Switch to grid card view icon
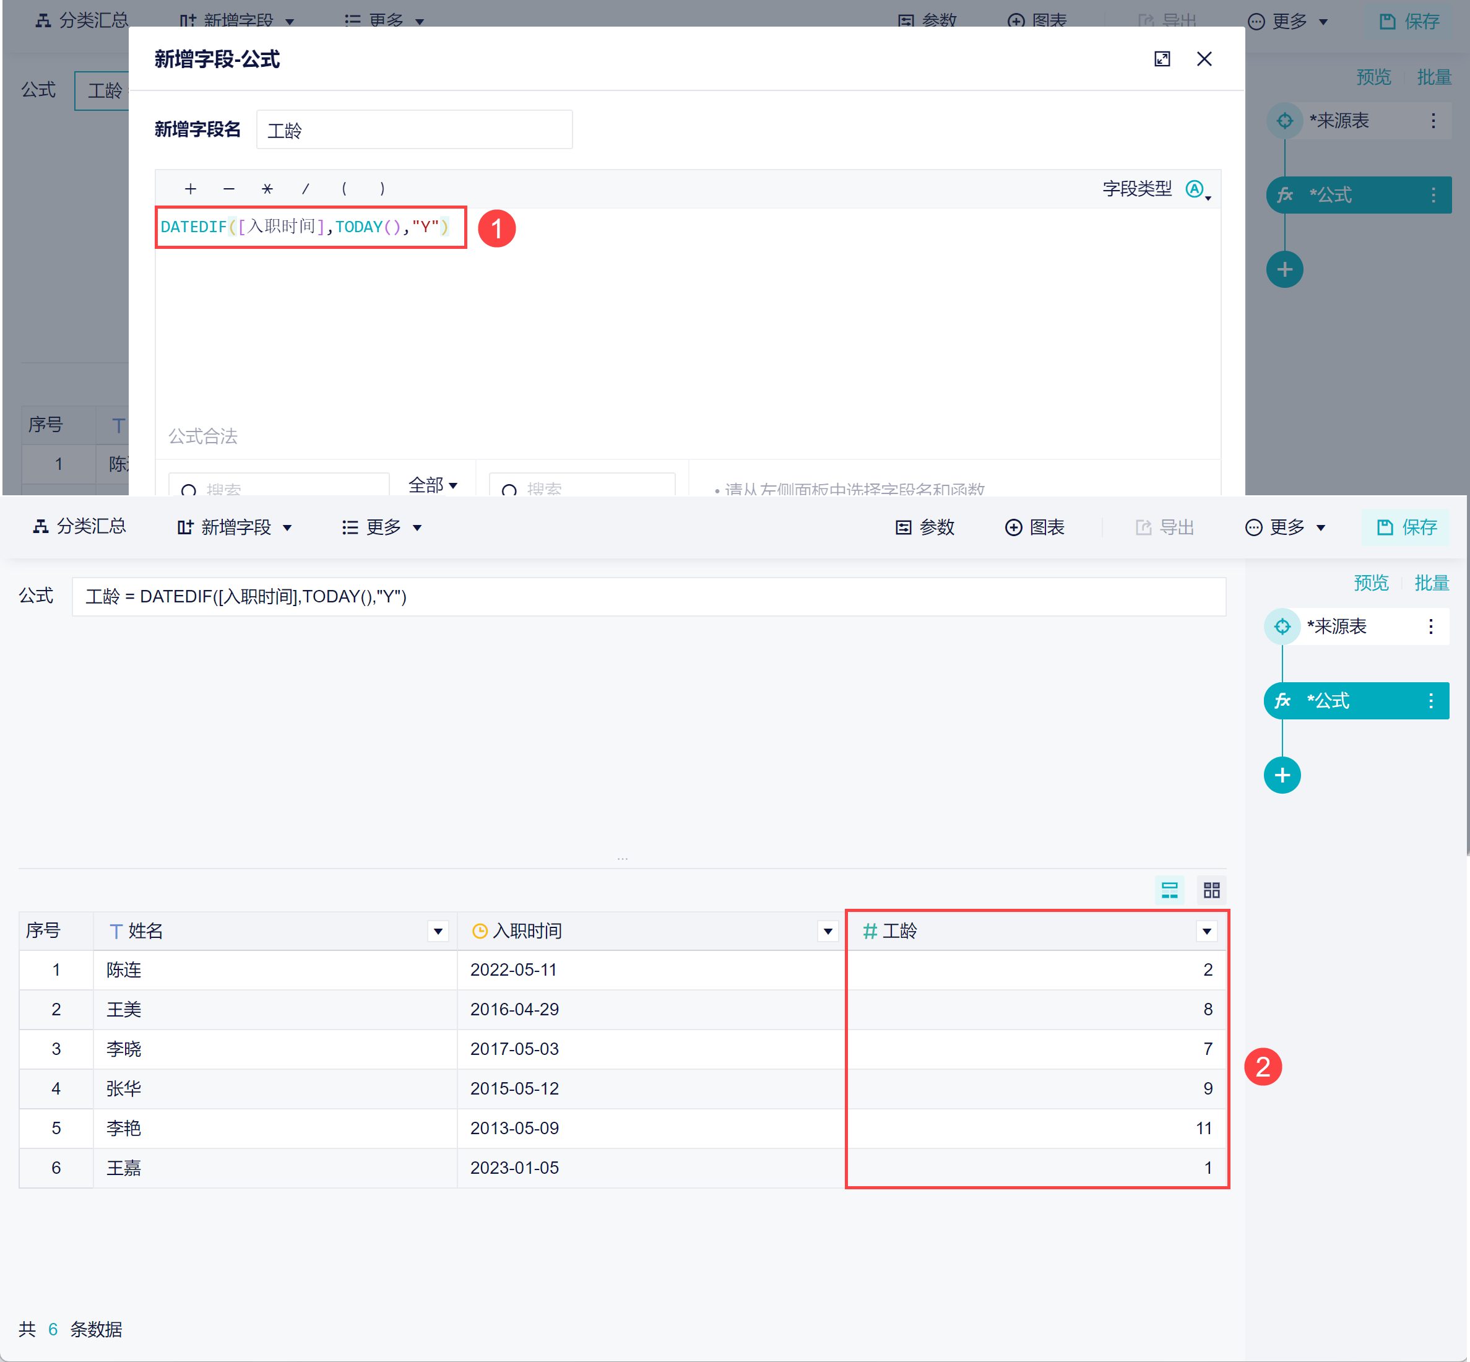The height and width of the screenshot is (1362, 1470). tap(1211, 890)
